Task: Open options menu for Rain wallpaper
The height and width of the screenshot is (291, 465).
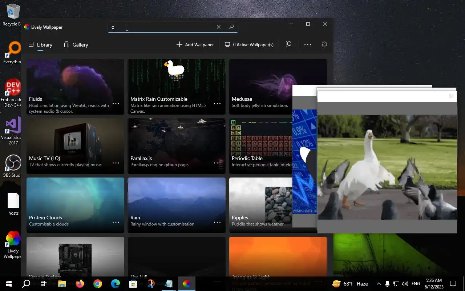Action: click(217, 222)
